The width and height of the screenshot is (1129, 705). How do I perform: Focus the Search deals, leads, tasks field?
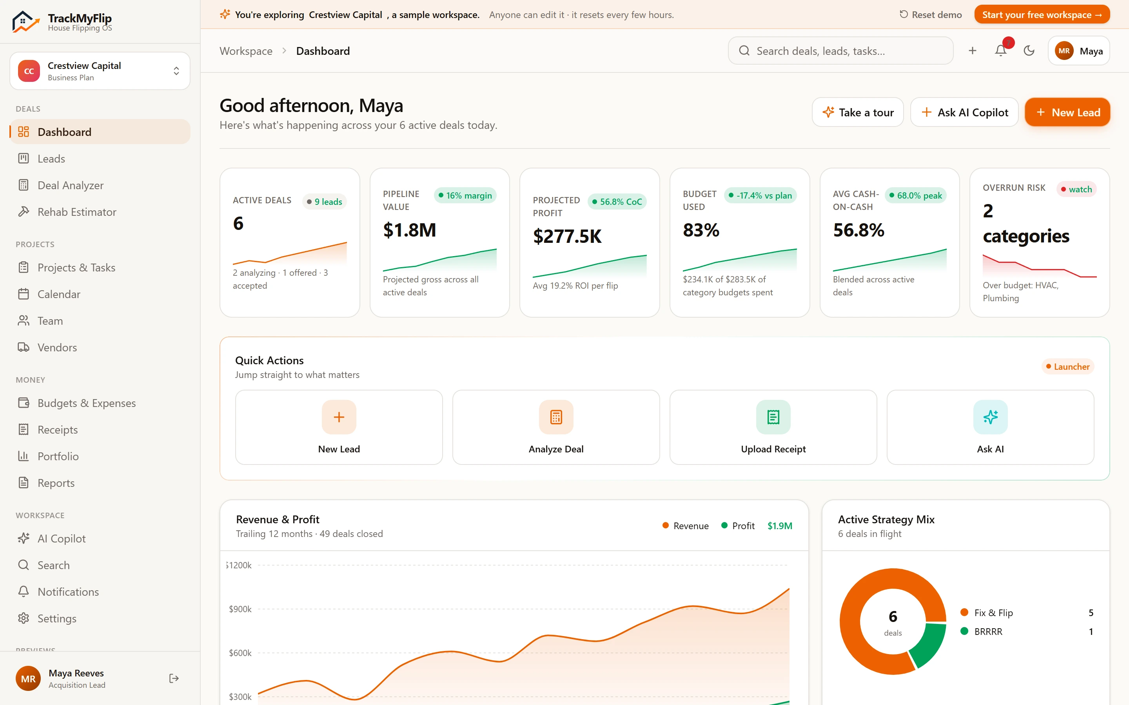pos(840,51)
